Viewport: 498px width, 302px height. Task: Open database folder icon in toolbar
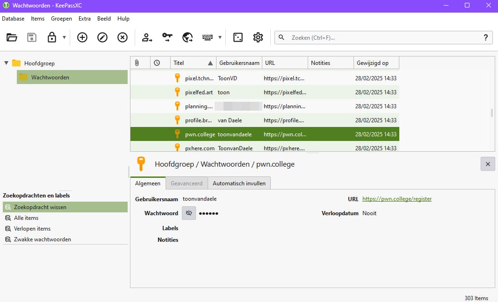12,38
